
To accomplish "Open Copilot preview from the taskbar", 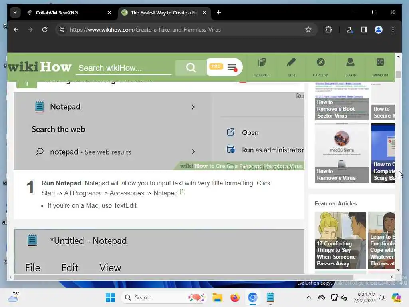I will click(396, 297).
